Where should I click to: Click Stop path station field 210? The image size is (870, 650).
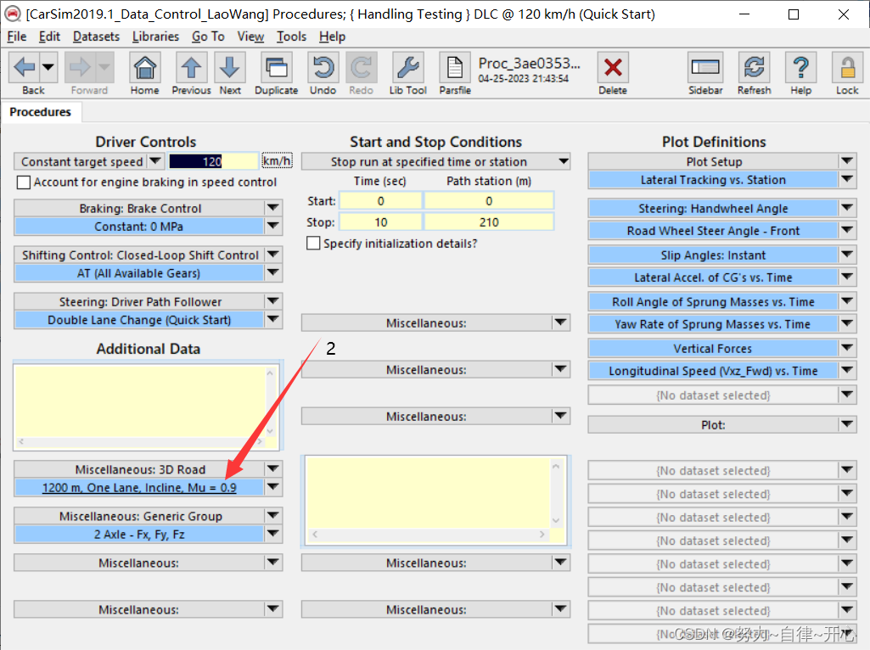pyautogui.click(x=489, y=222)
